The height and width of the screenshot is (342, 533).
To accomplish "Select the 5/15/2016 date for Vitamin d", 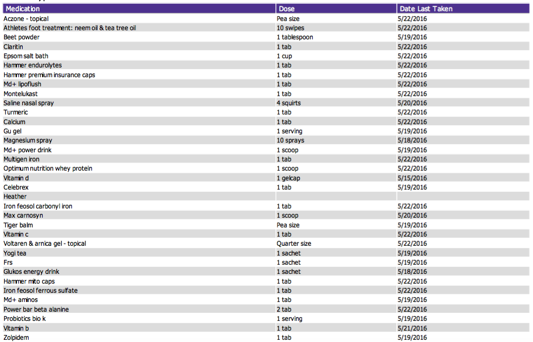I will (412, 178).
